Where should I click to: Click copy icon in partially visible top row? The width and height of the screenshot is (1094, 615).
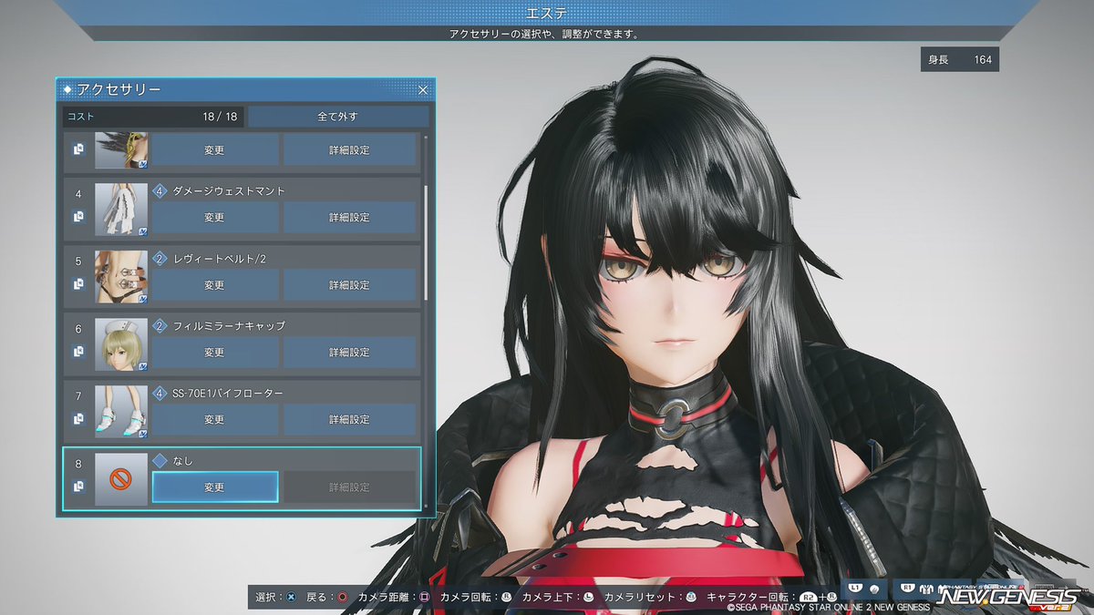coord(78,149)
